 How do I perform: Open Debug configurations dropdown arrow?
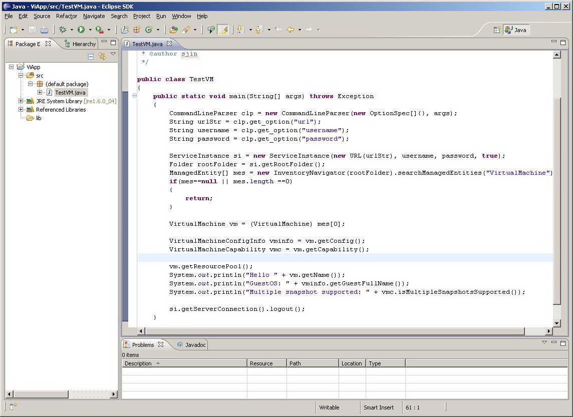pyautogui.click(x=72, y=30)
